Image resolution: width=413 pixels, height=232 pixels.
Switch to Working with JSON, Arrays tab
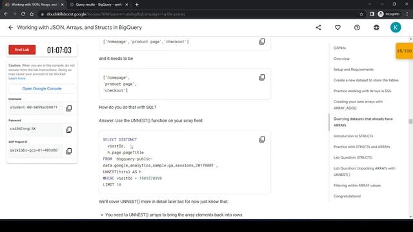tap(34, 5)
